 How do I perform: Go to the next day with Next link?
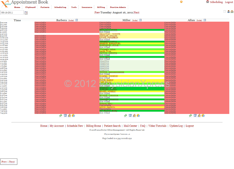point(136,13)
